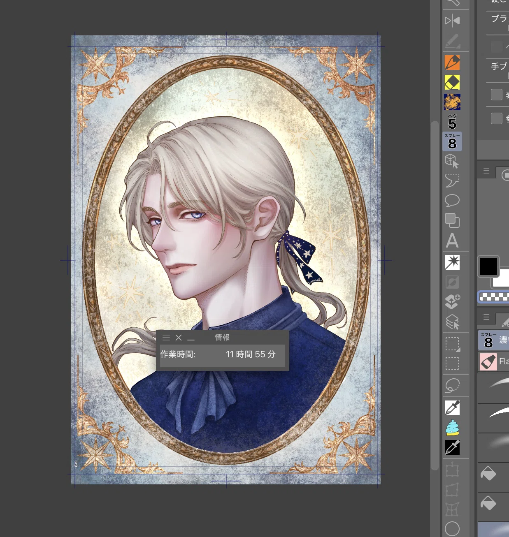Select the black main color swatch
509x537 pixels.
point(488,266)
